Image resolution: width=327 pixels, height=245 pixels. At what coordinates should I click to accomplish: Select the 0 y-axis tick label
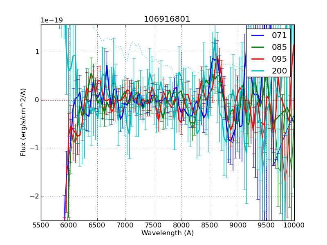[x=36, y=100]
